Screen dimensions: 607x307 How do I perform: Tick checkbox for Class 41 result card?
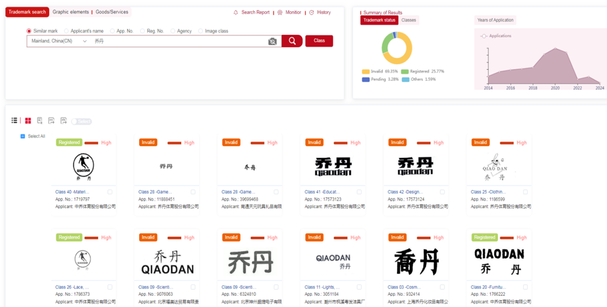pyautogui.click(x=360, y=192)
